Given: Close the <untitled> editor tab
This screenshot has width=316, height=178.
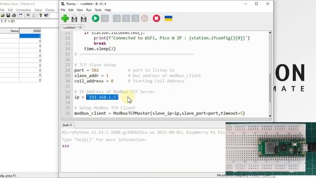Looking at the screenshot, I should (x=80, y=28).
